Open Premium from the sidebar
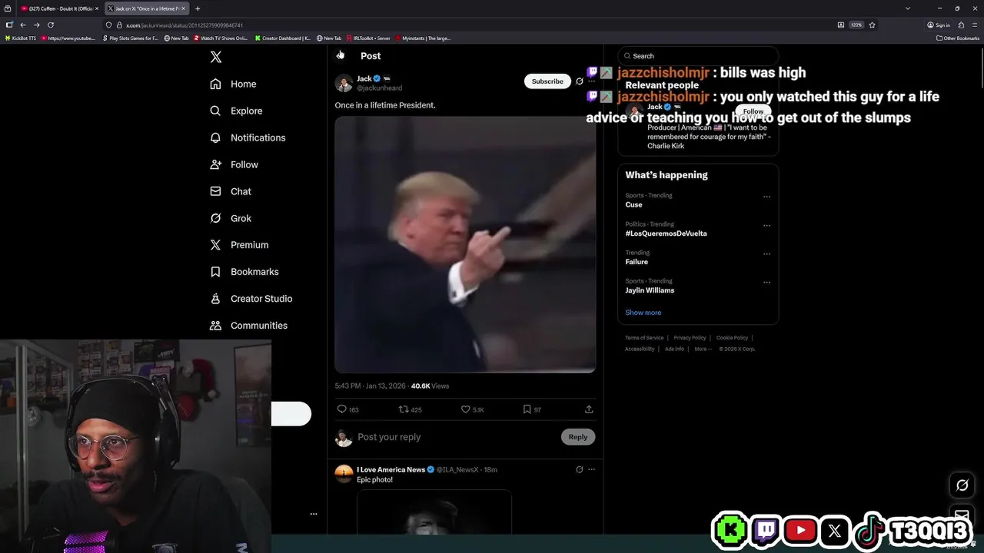 (239, 245)
